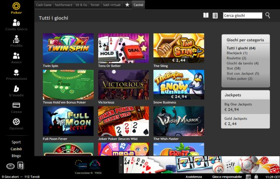Switch to the Soldi virtuali tab
The height and width of the screenshot is (179, 280).
point(112,5)
